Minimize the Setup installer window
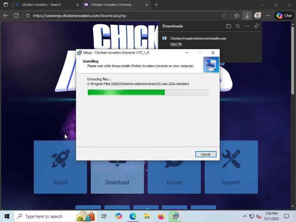296x222 pixels. click(x=187, y=53)
